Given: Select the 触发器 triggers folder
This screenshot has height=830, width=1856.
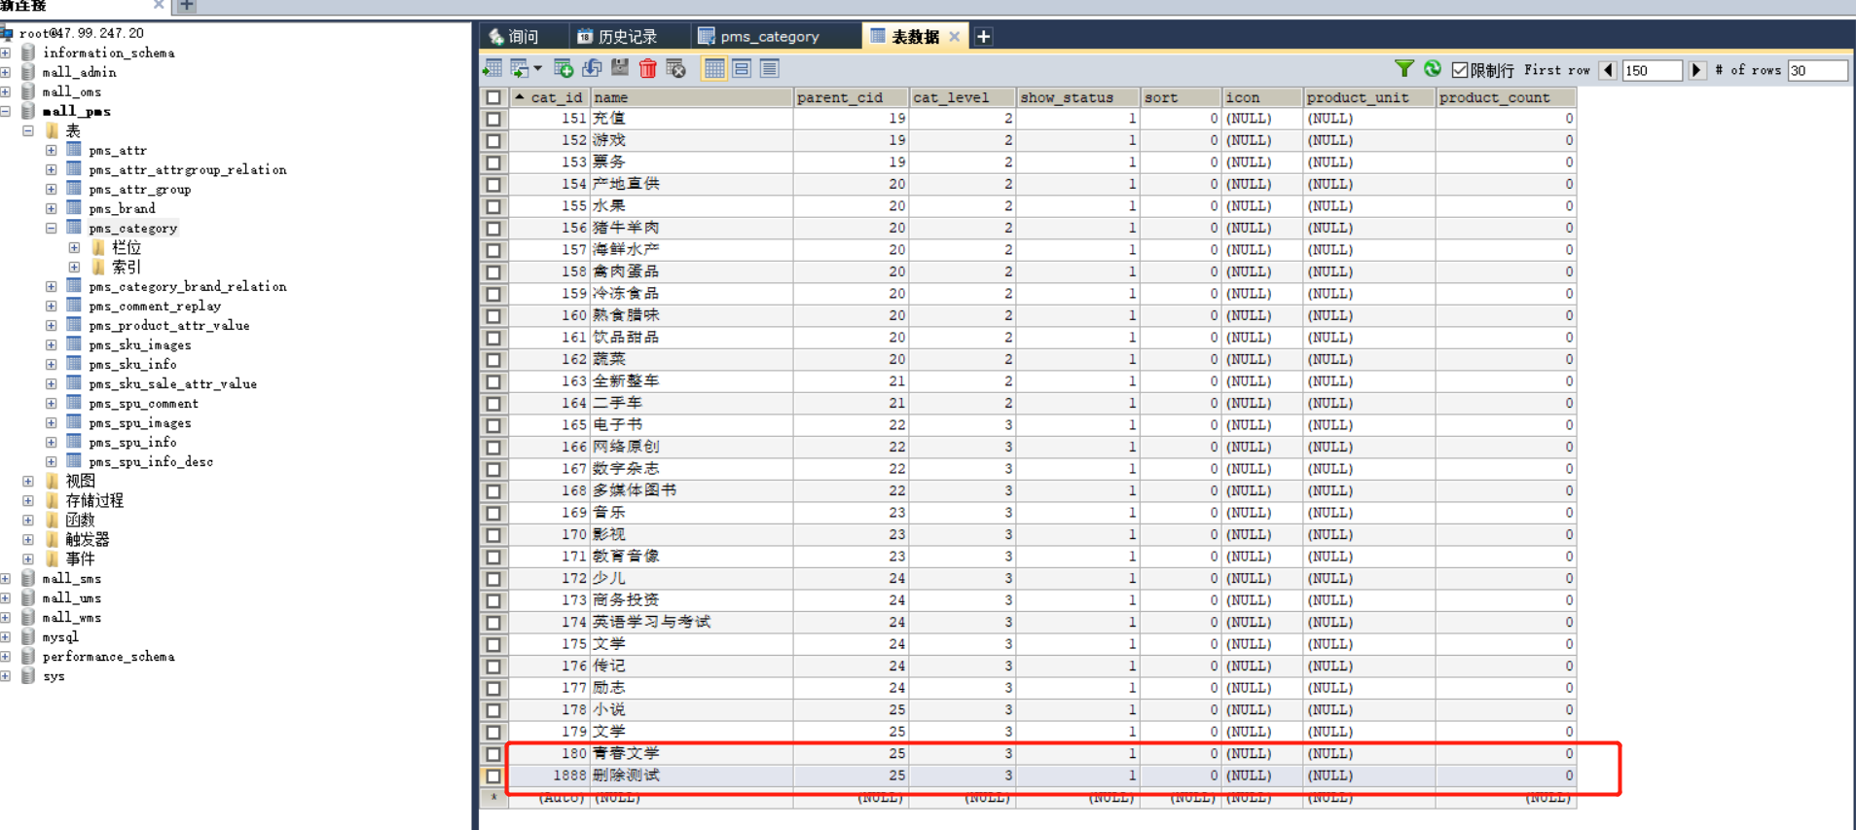Looking at the screenshot, I should pos(88,539).
